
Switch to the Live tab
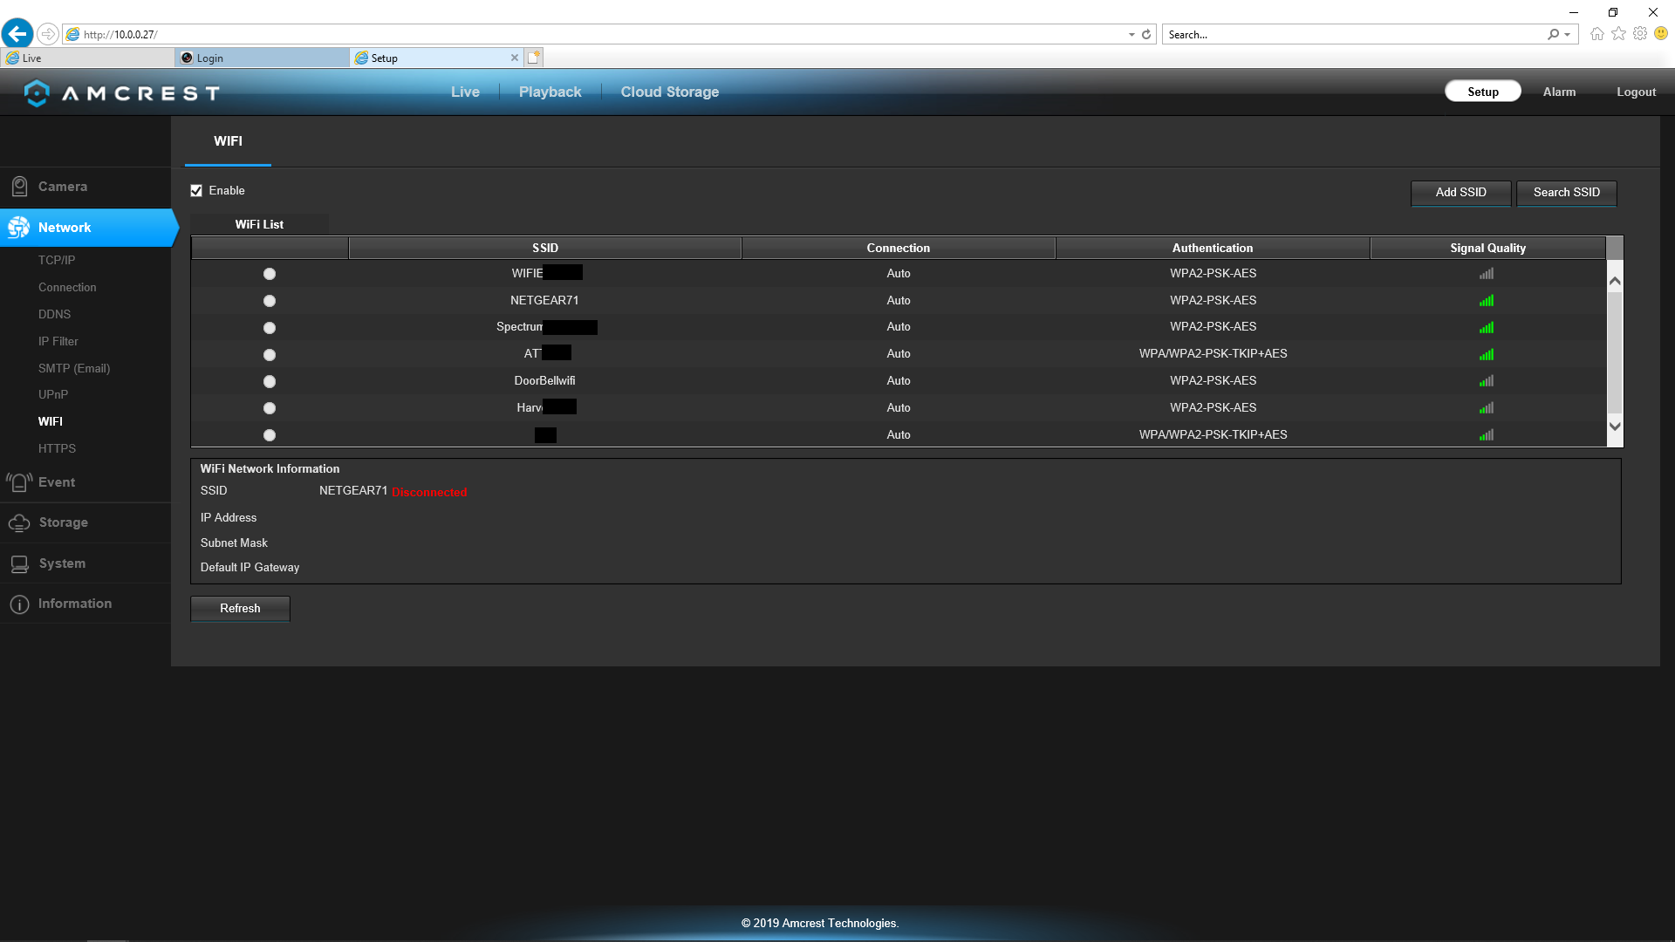(x=465, y=92)
